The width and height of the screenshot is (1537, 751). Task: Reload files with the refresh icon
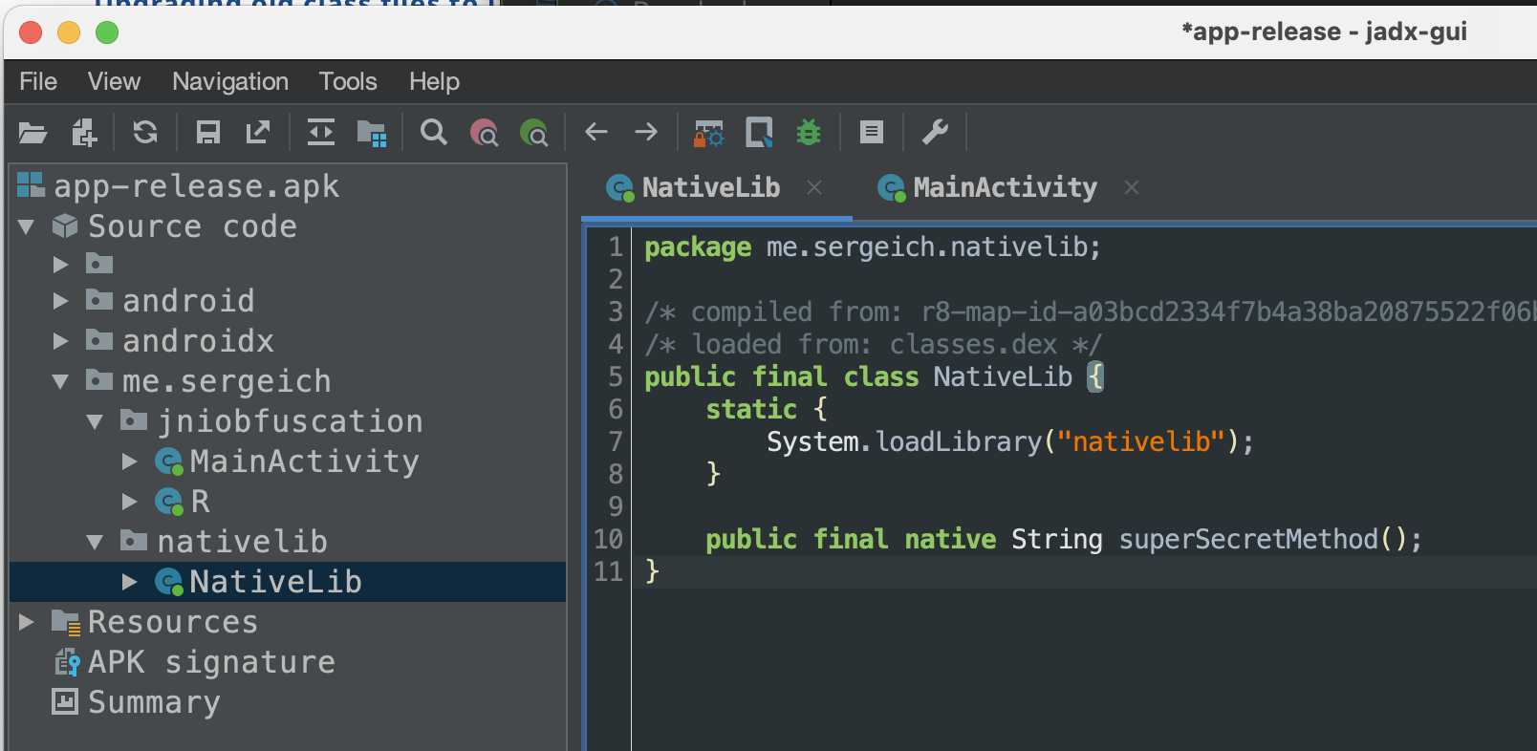pos(145,133)
